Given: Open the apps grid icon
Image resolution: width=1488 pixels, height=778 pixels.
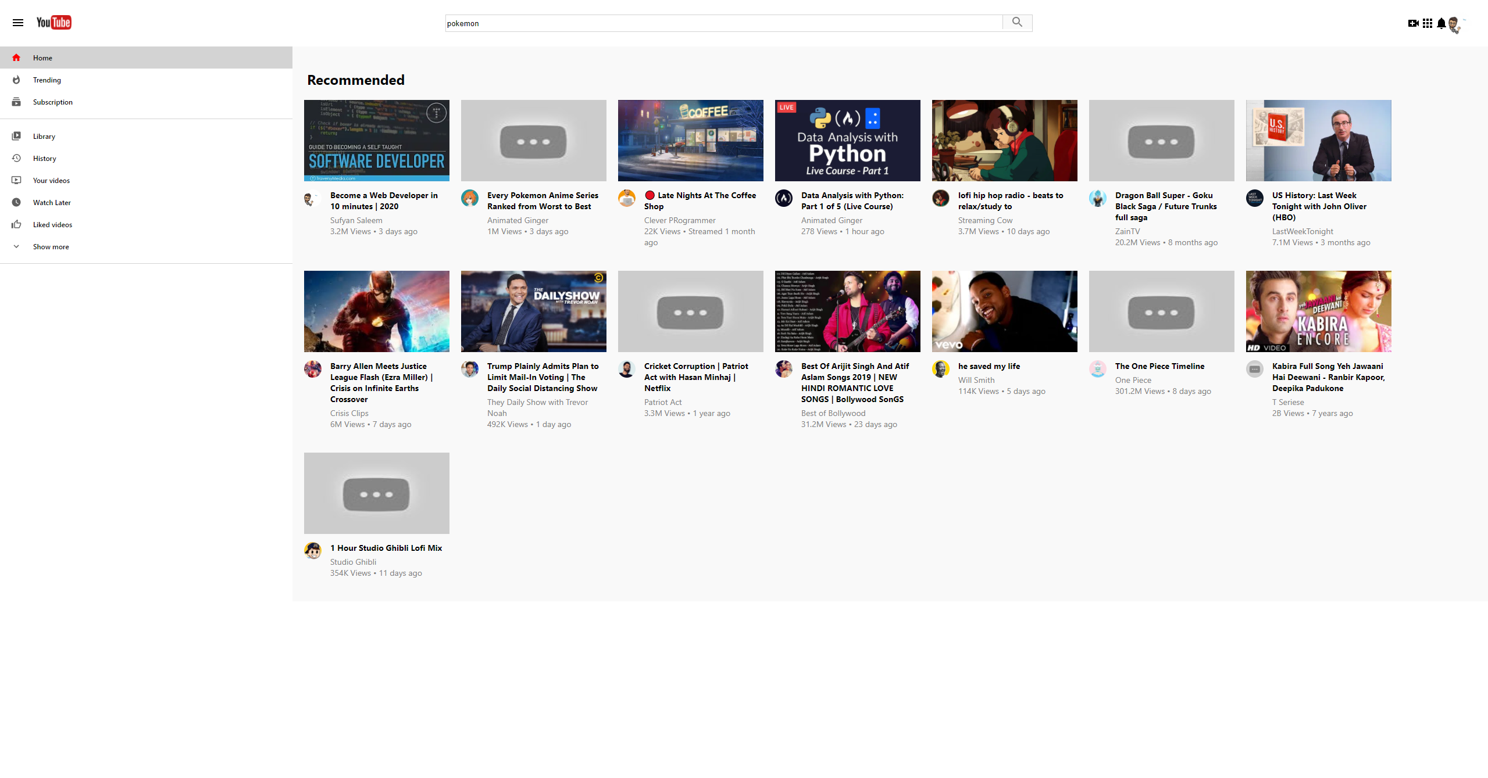Looking at the screenshot, I should pos(1428,23).
